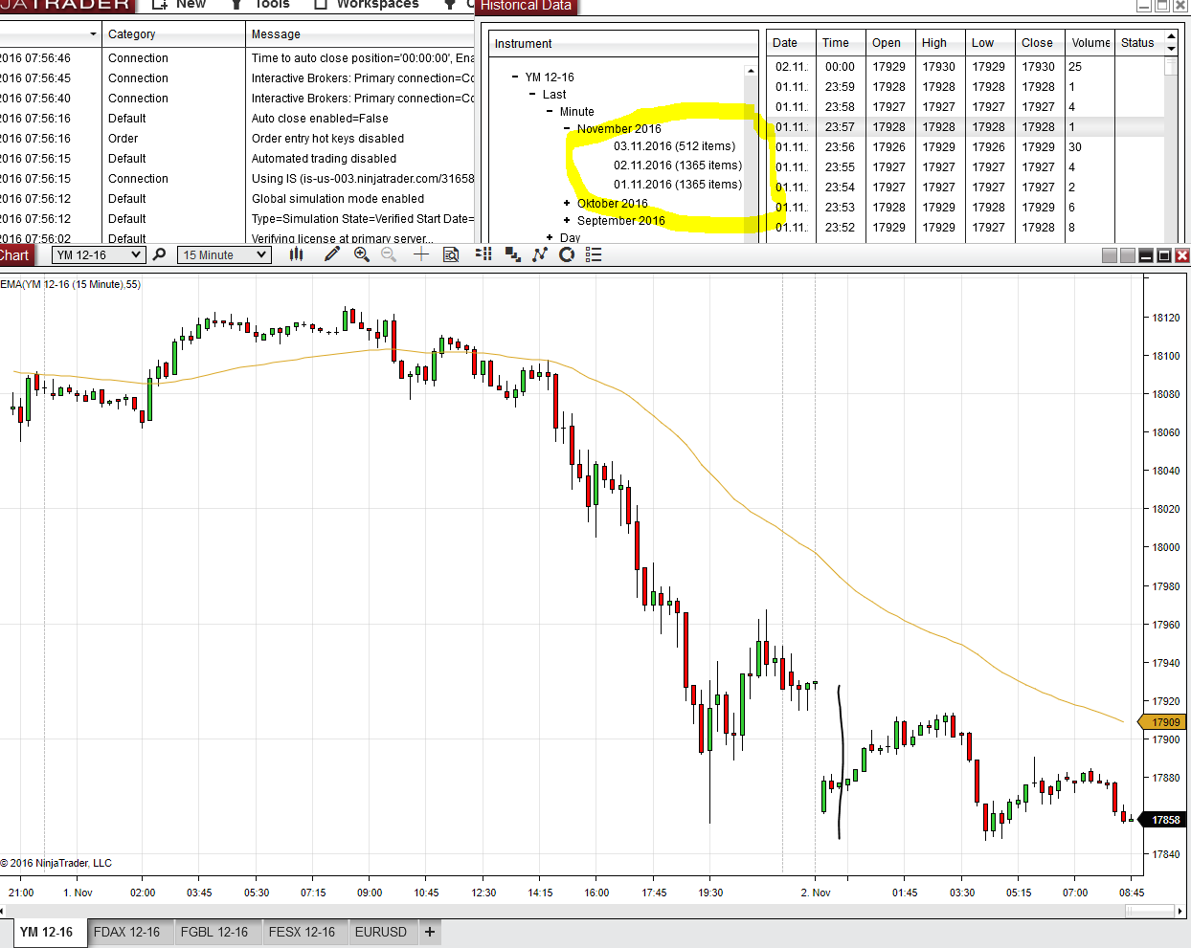Switch to the FGBL 12-16 tab
Screen dimensions: 1191x948
coord(214,932)
